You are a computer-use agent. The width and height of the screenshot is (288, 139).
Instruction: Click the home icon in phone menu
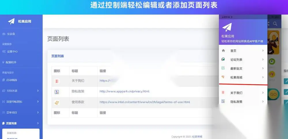223,51
